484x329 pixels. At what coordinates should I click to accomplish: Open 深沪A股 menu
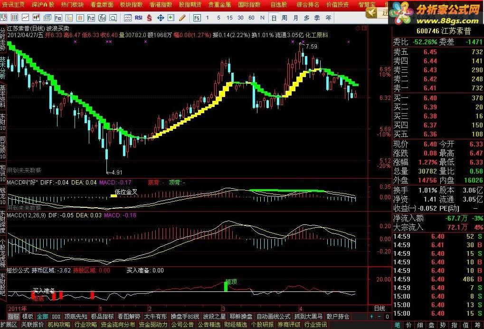click(43, 5)
